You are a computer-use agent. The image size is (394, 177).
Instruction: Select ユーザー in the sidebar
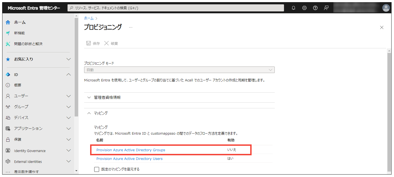(21, 96)
